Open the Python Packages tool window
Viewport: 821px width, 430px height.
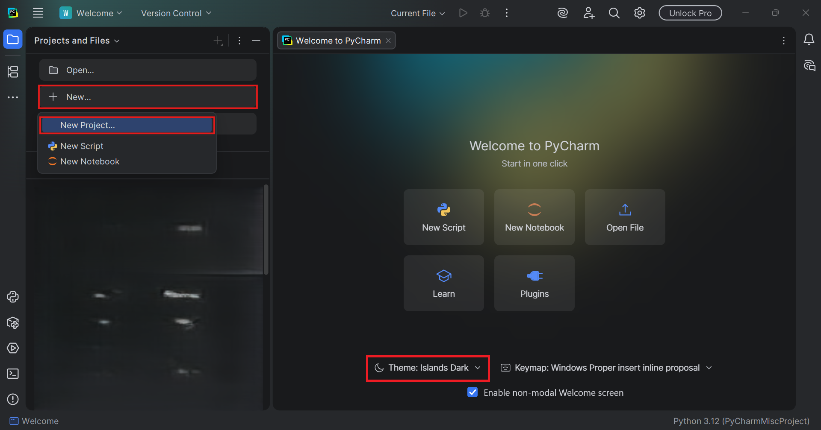coord(13,323)
